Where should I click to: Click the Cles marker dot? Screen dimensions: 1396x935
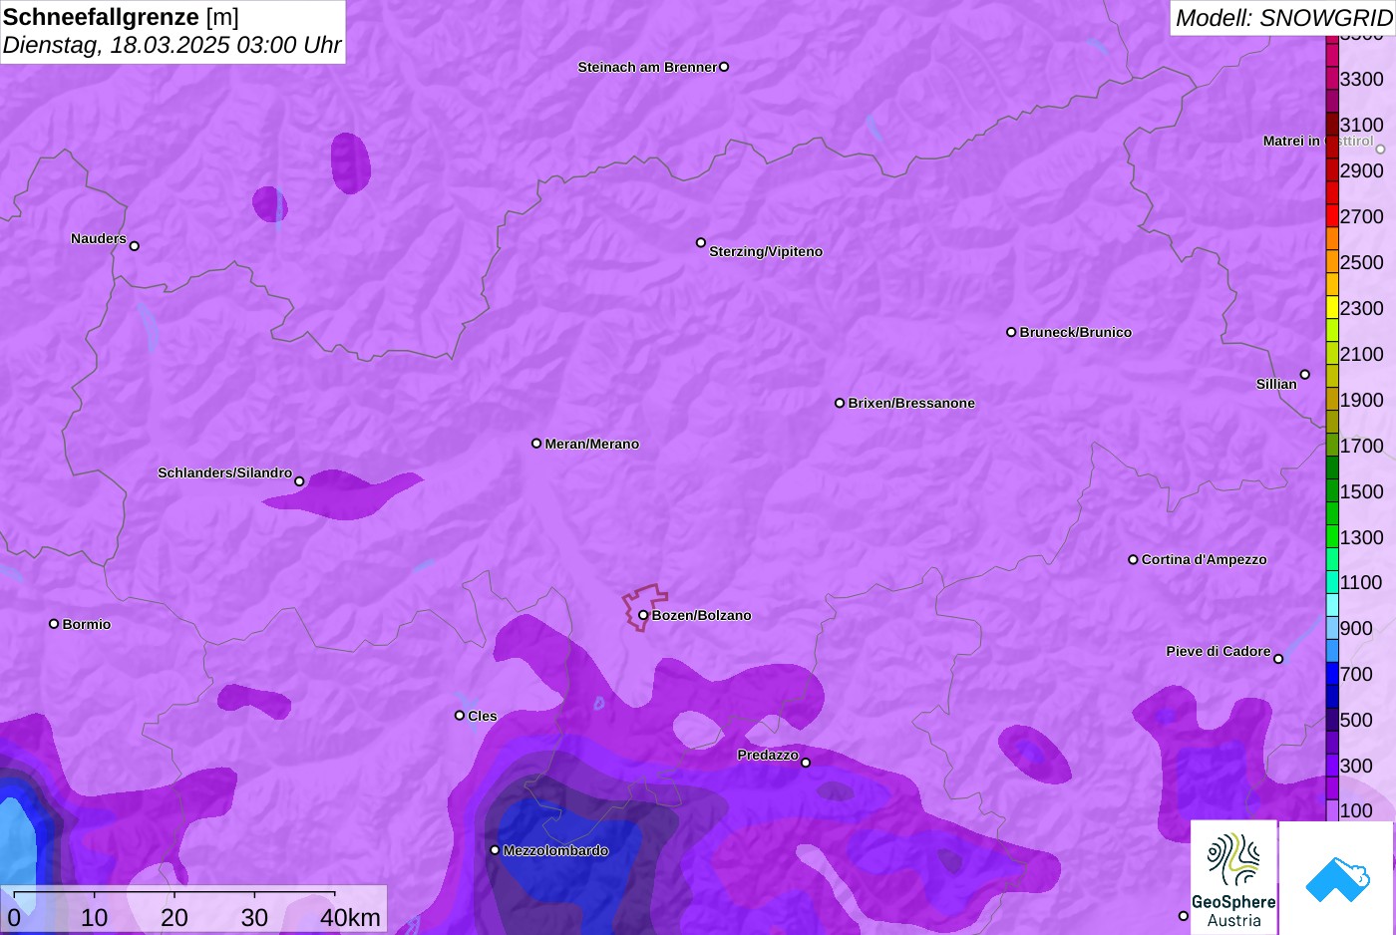pyautogui.click(x=460, y=716)
